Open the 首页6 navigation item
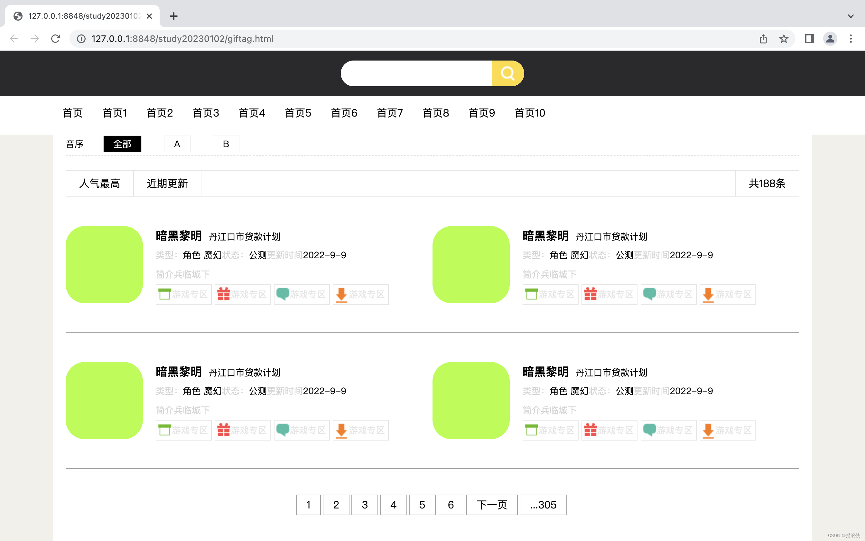 (x=344, y=113)
